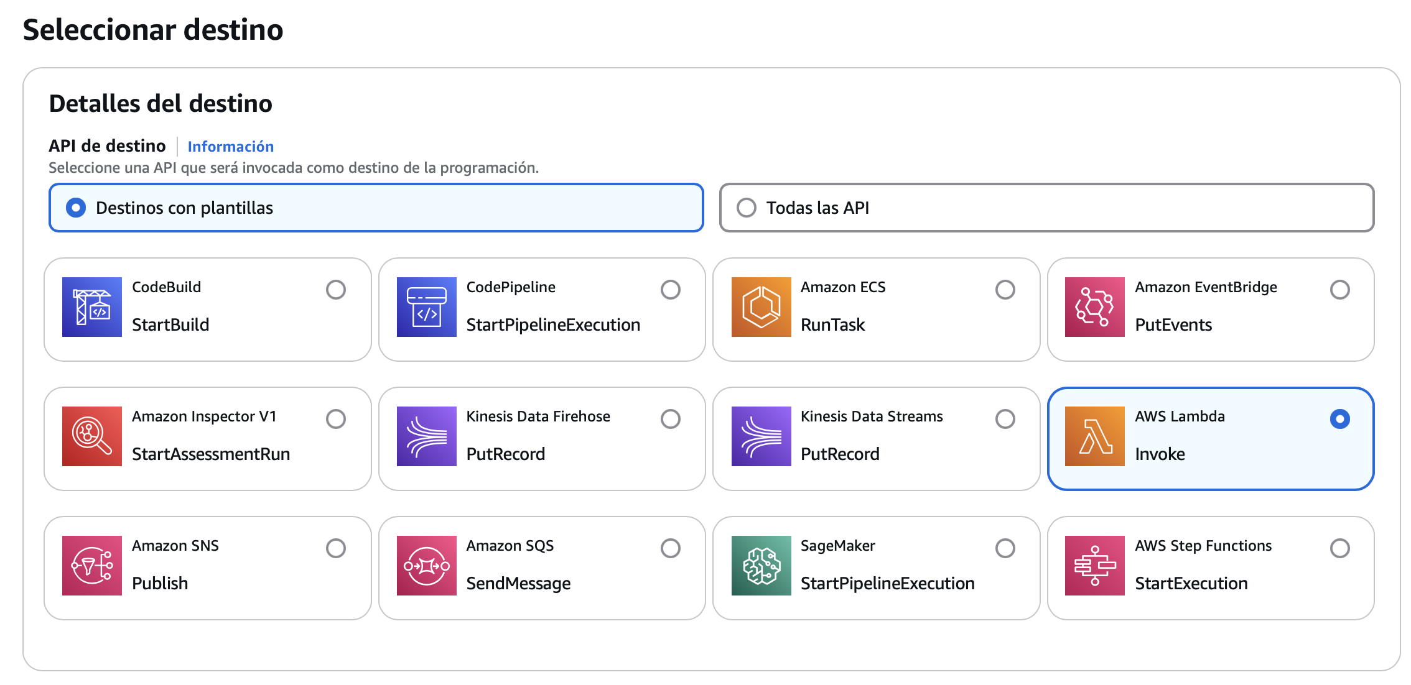Click the Amazon EventBridge icon

1095,307
